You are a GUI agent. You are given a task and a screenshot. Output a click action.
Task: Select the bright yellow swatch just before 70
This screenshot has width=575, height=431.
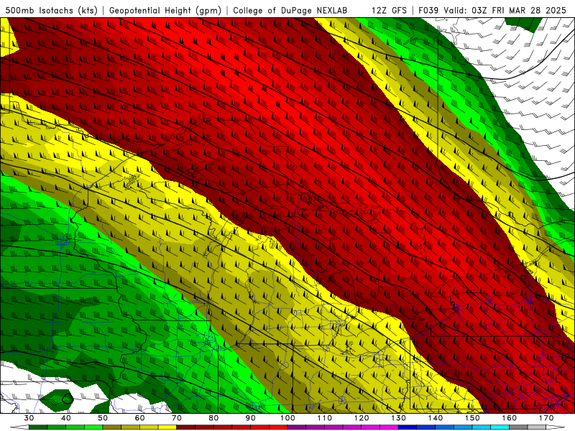pos(167,427)
